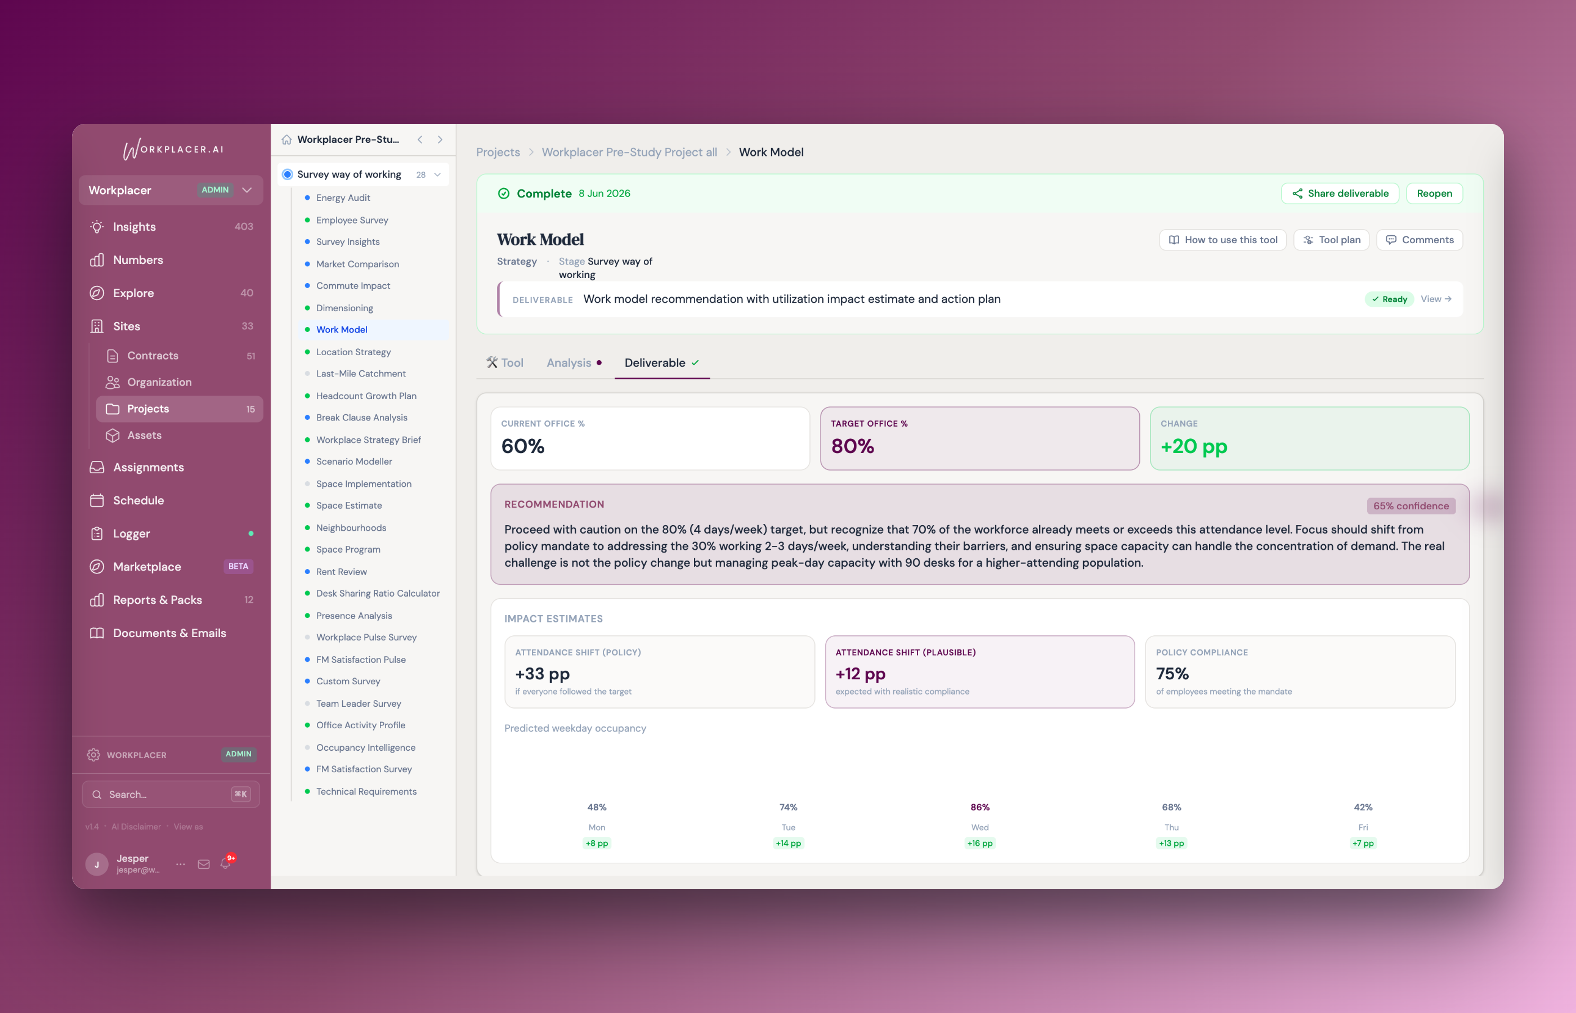Image resolution: width=1576 pixels, height=1013 pixels.
Task: Collapse the Survey way of working stage chevron
Action: tap(437, 174)
